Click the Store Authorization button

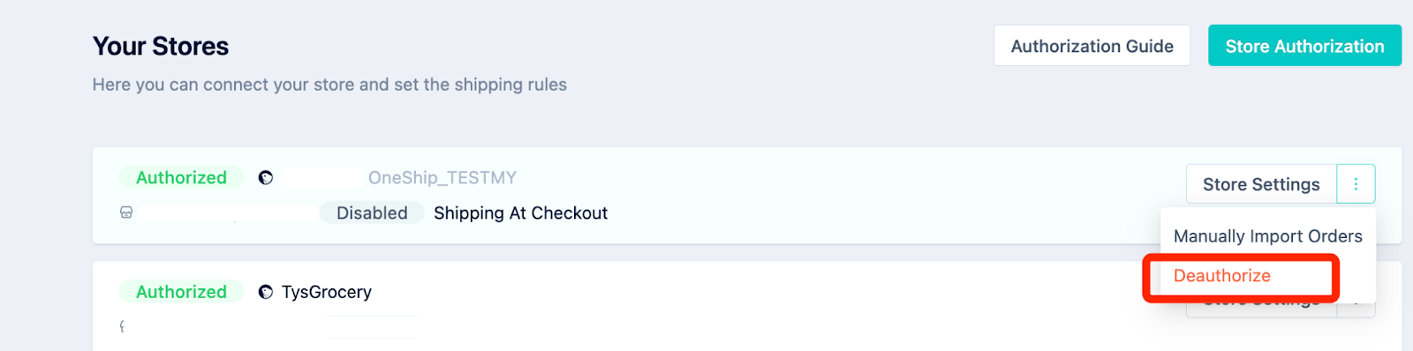(1304, 46)
